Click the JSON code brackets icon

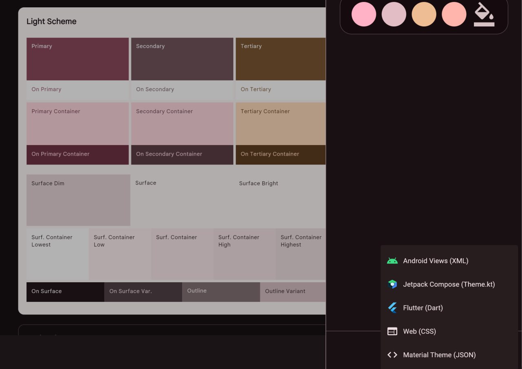pyautogui.click(x=392, y=355)
